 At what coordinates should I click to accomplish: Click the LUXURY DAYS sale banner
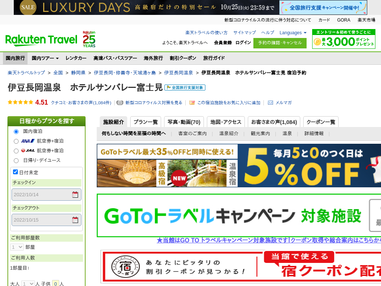(x=147, y=7)
